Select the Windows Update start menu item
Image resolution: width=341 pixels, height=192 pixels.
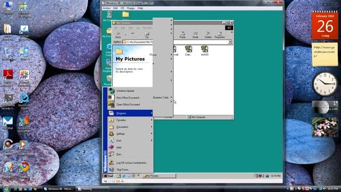(x=130, y=91)
